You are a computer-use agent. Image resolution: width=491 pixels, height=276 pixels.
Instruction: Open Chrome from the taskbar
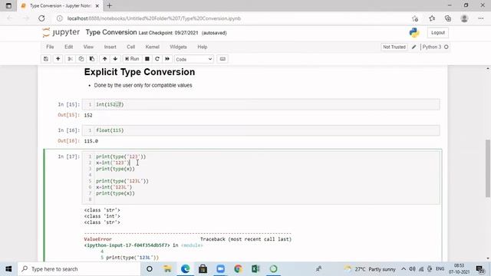(238, 269)
